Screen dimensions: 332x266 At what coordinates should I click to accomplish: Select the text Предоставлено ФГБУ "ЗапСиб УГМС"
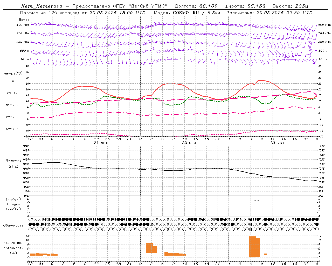pyautogui.click(x=120, y=6)
